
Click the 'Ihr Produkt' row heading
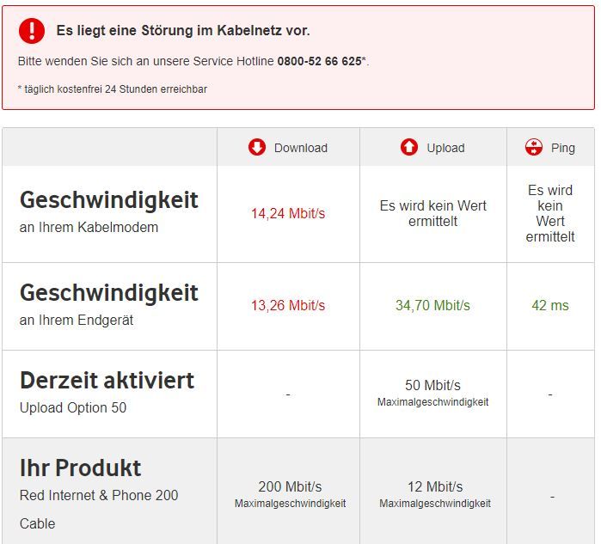click(x=81, y=468)
